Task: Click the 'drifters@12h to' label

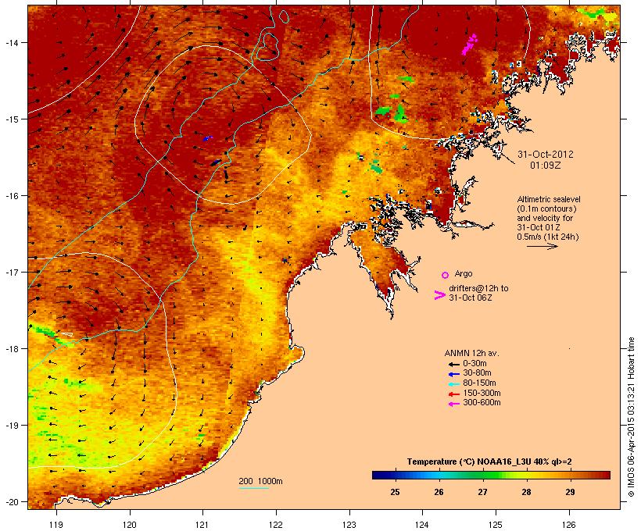Action: pos(478,288)
